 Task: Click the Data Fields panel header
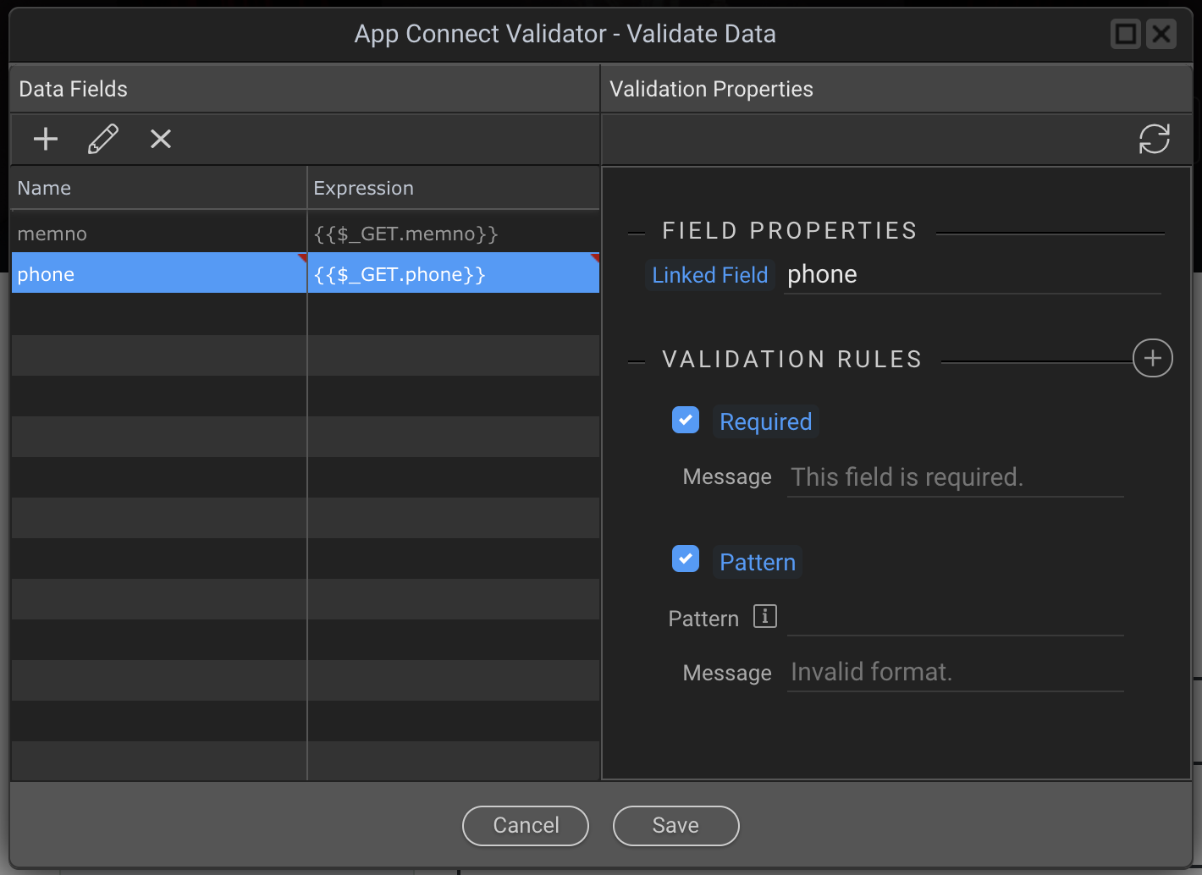[x=305, y=89]
